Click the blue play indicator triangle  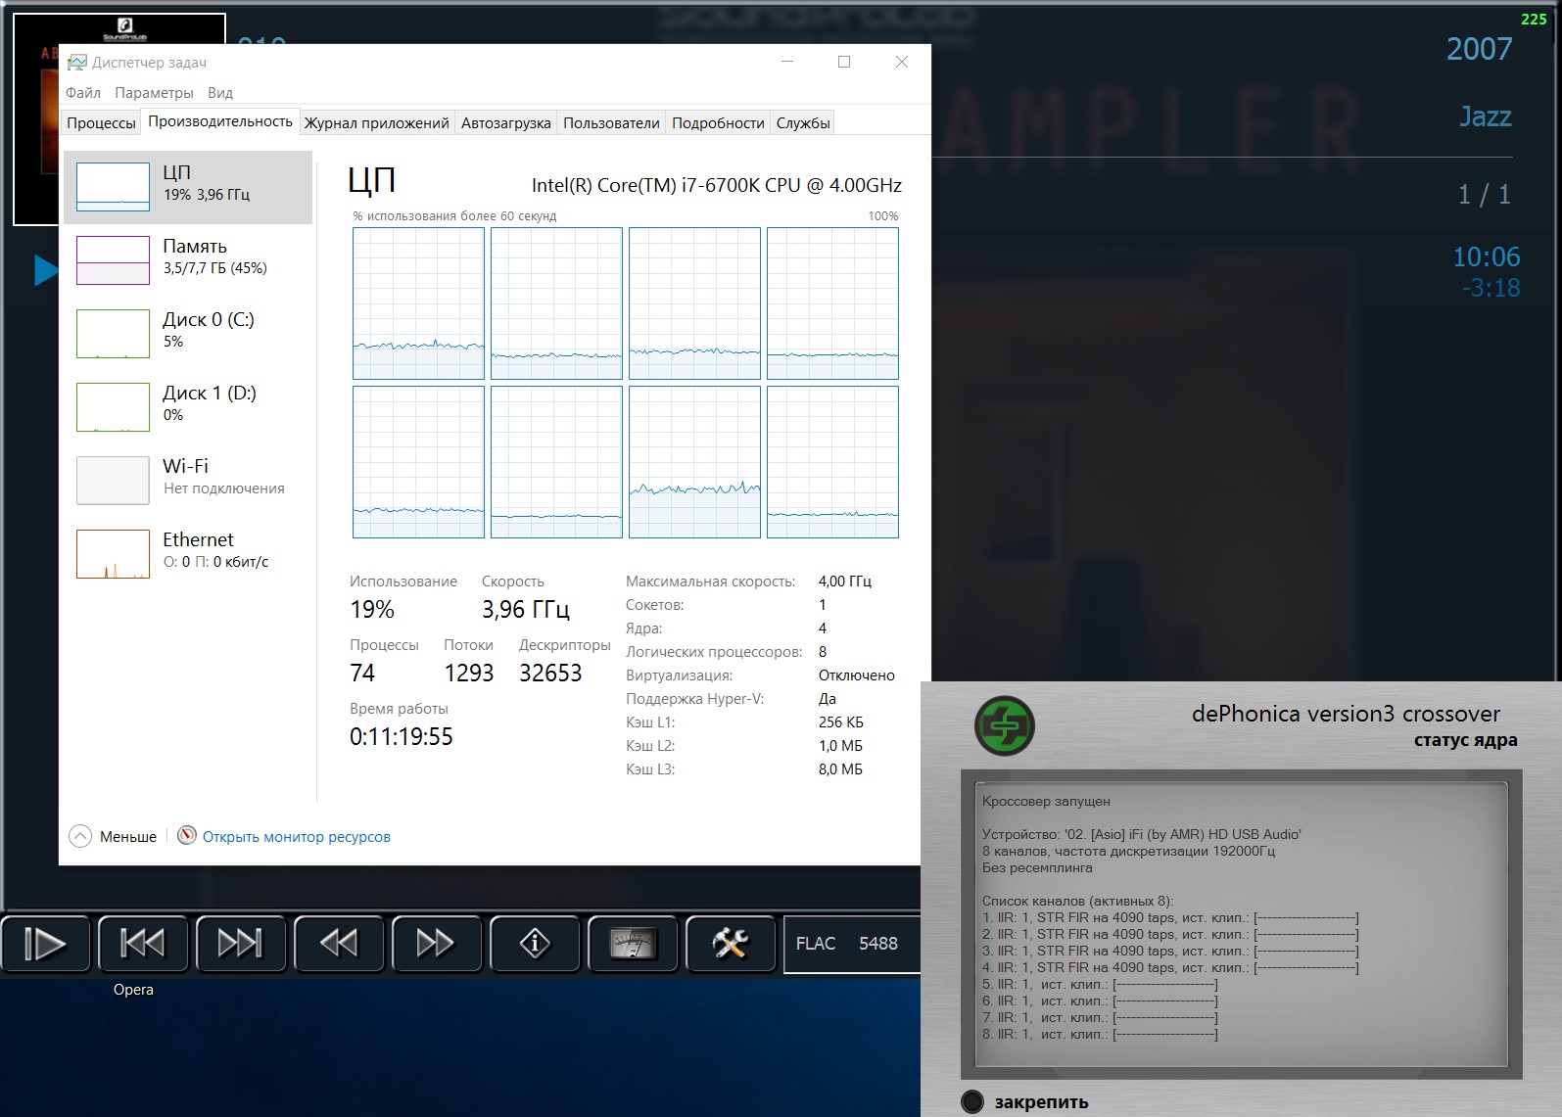click(x=46, y=270)
